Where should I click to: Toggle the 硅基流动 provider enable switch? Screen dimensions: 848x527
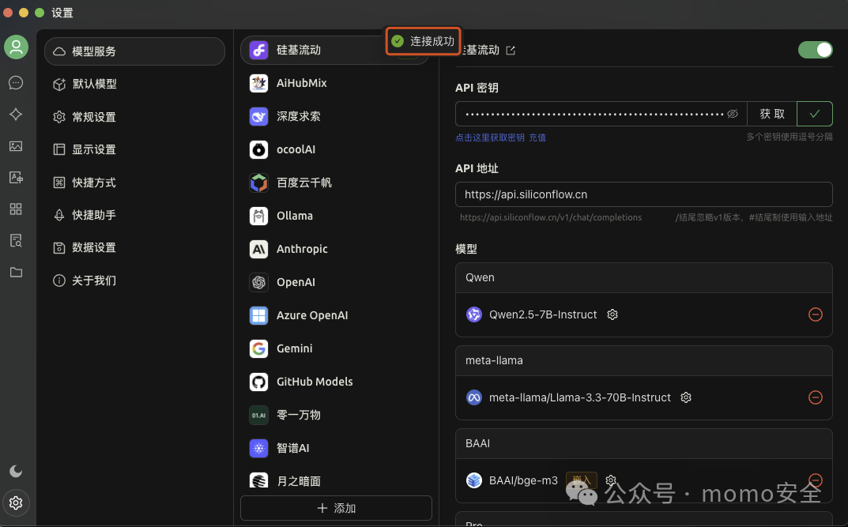815,50
